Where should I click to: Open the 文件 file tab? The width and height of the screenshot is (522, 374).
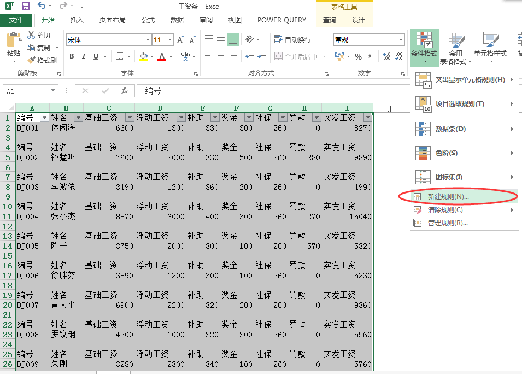[x=16, y=20]
